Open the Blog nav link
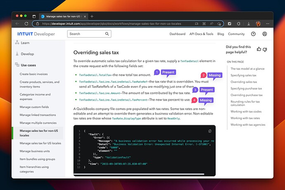 click(x=221, y=34)
